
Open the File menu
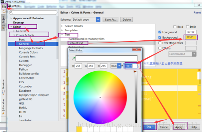pyautogui.click(x=4, y=7)
